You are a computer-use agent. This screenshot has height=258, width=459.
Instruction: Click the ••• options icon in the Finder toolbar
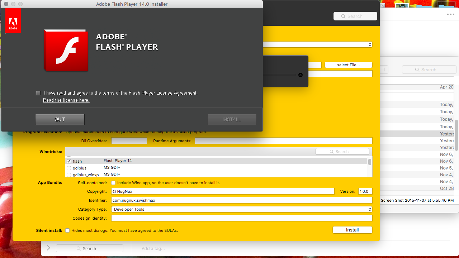[450, 14]
